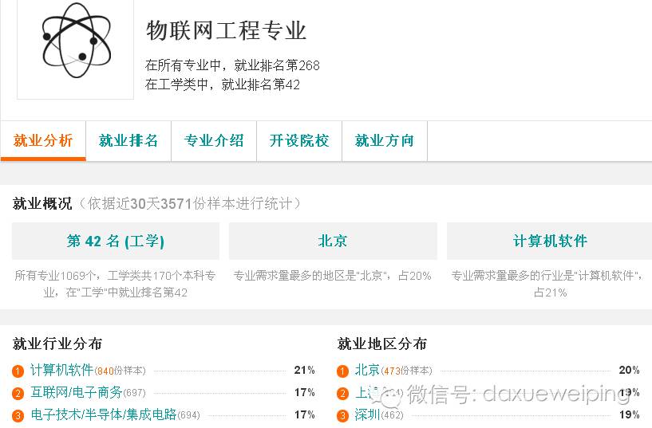The height and width of the screenshot is (428, 652).
Task: Switch to the 就业排名 tab
Action: click(x=128, y=141)
